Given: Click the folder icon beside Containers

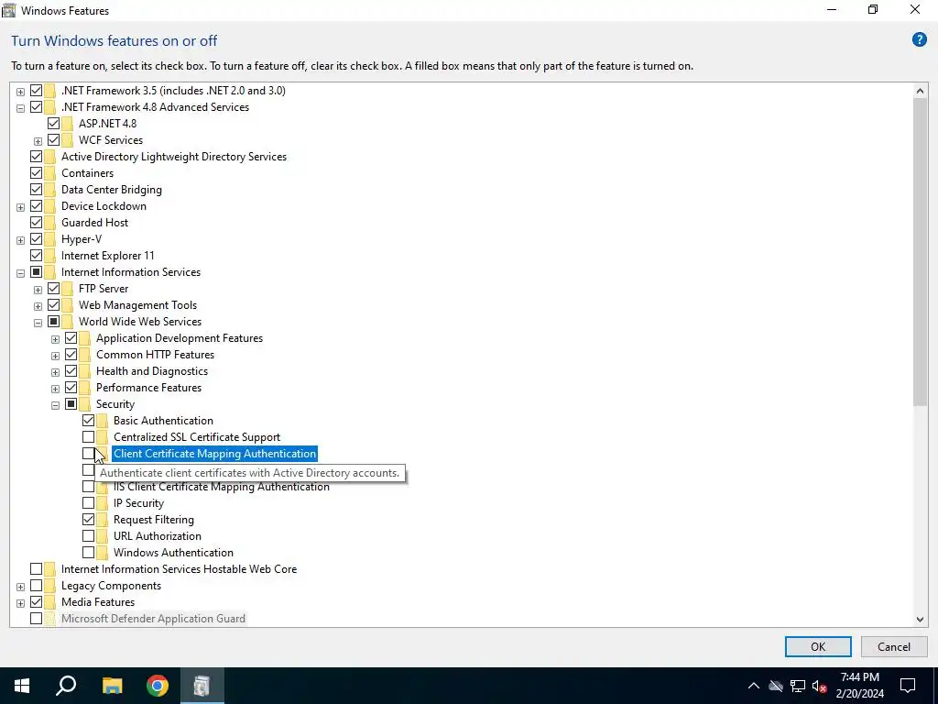Looking at the screenshot, I should [x=50, y=173].
